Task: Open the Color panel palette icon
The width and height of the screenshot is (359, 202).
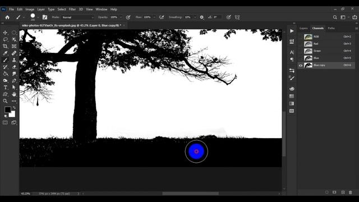Action: click(292, 89)
